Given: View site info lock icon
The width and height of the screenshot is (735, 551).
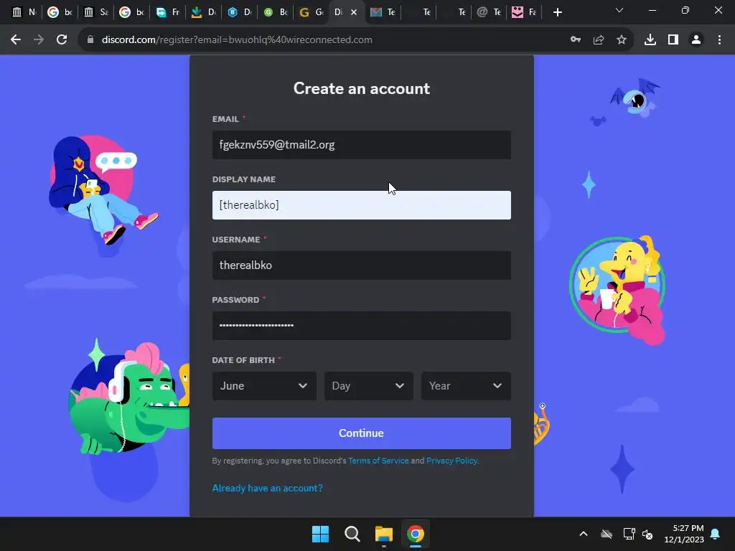Looking at the screenshot, I should tap(90, 40).
